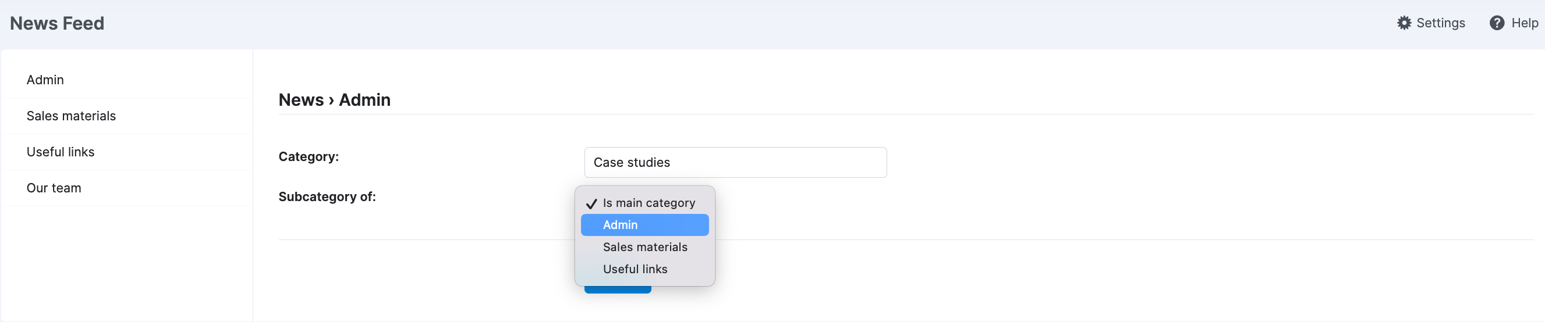1545x322 pixels.
Task: Click the checkmark beside Is main category
Action: pyautogui.click(x=591, y=203)
